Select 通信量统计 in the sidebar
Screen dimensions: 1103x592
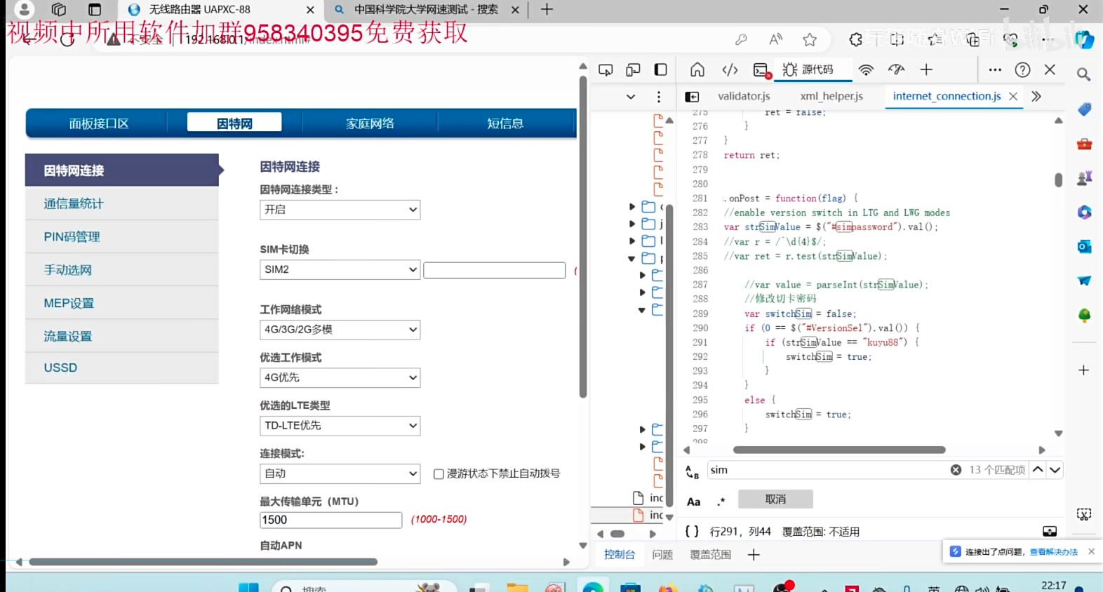(122, 203)
